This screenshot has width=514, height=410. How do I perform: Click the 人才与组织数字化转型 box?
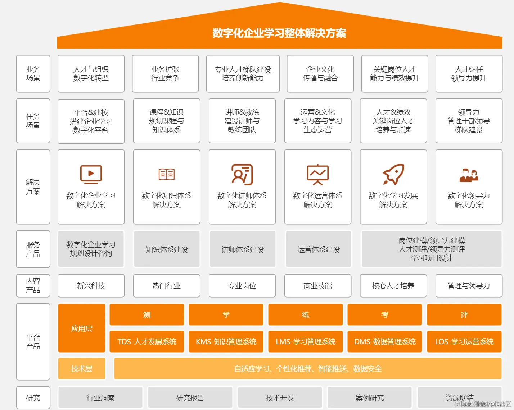pos(91,74)
